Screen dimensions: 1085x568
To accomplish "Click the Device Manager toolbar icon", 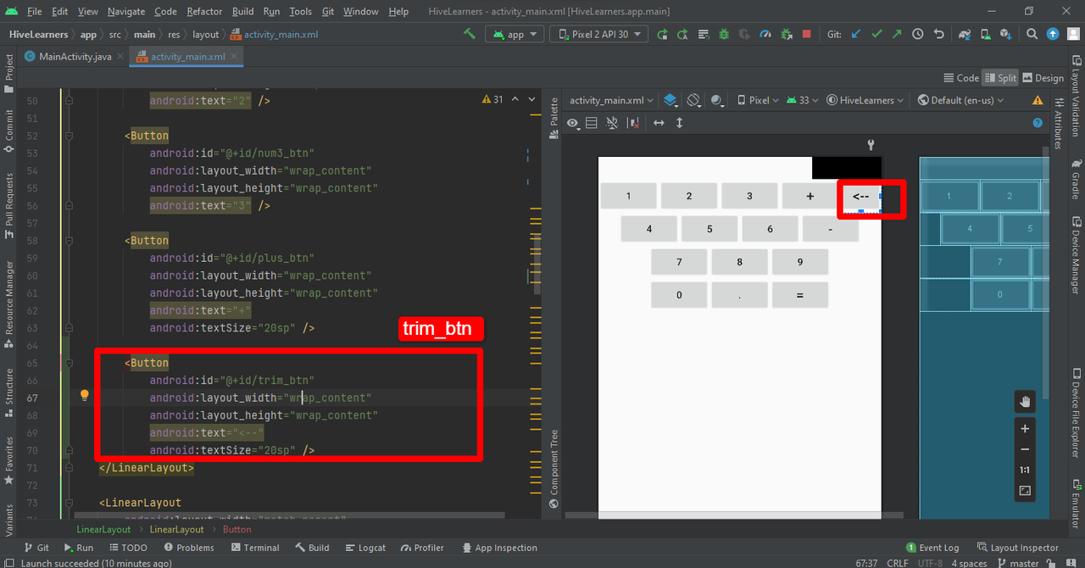I will (985, 34).
